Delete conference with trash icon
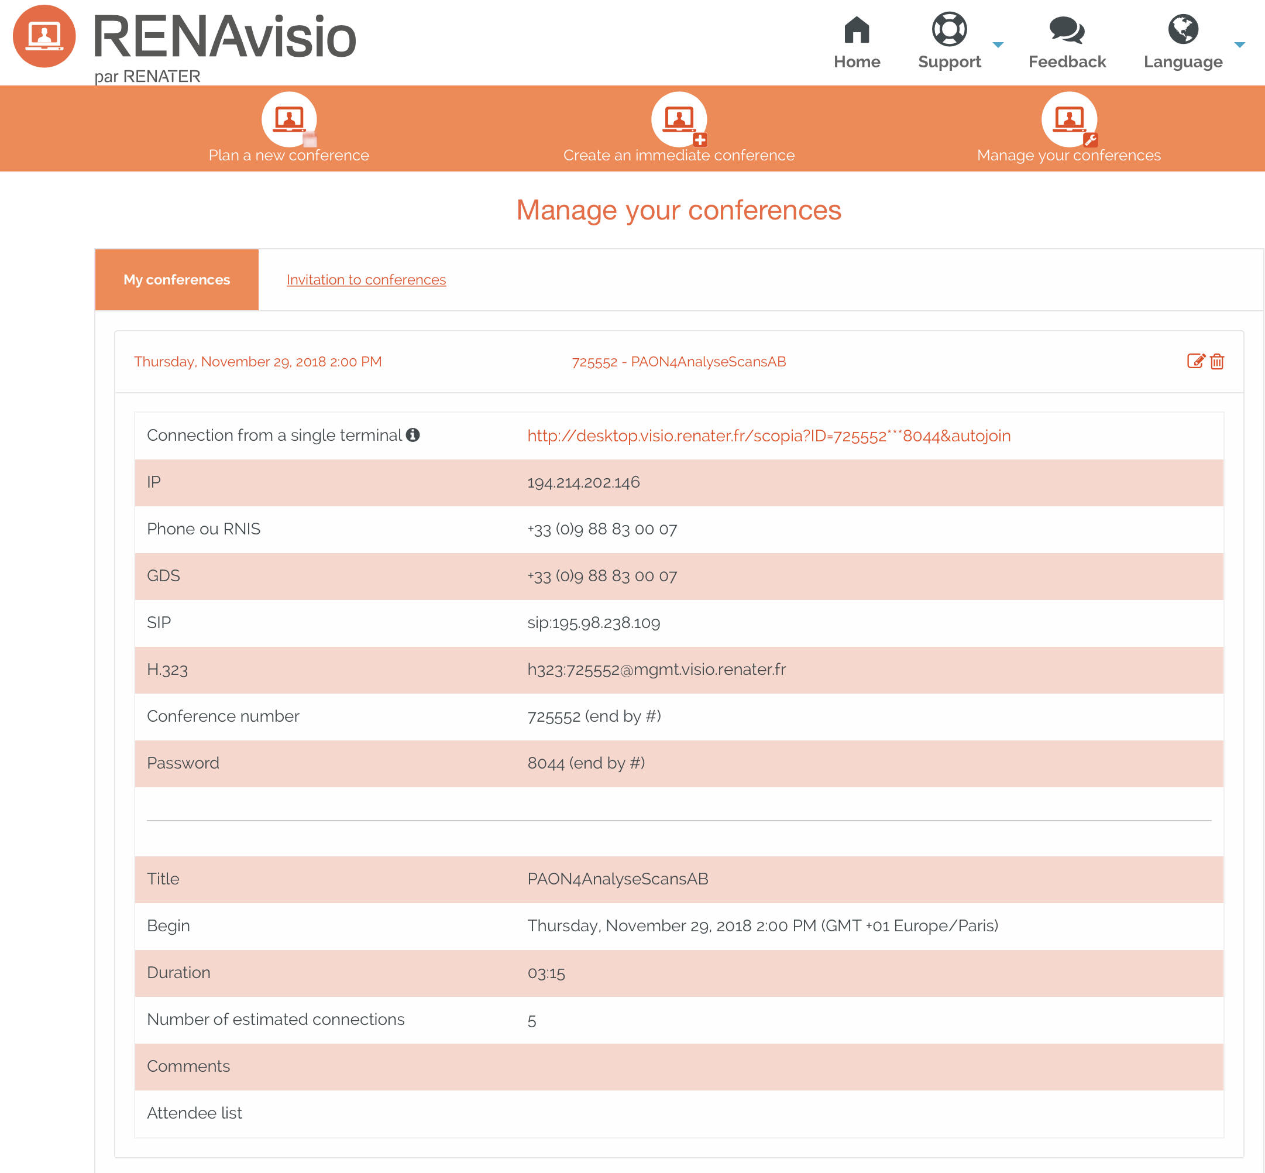The width and height of the screenshot is (1265, 1173). pos(1217,361)
